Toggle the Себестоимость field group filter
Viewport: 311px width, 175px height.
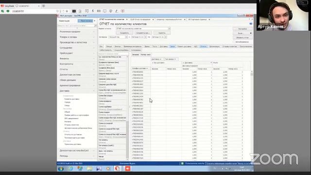[x=105, y=50]
